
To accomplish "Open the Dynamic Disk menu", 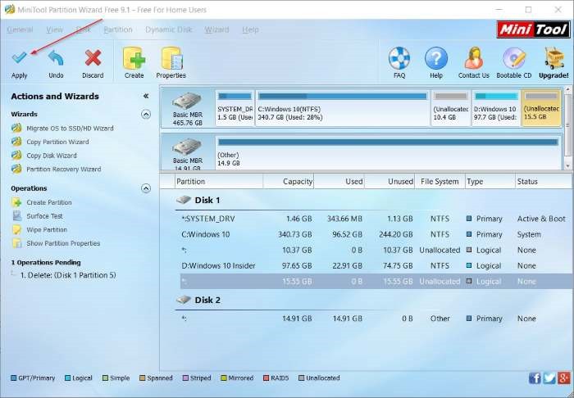I will pos(169,29).
